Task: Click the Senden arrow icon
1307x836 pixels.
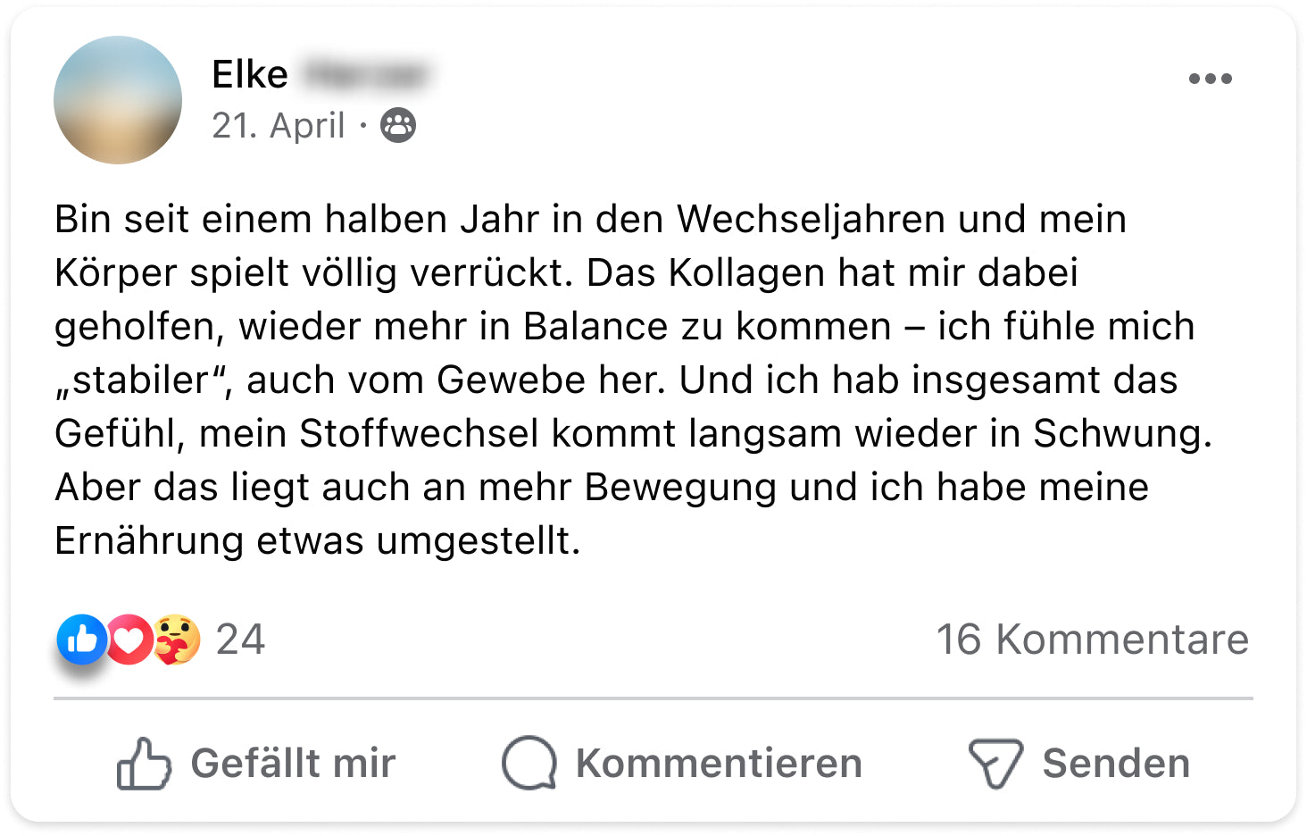Action: [995, 764]
